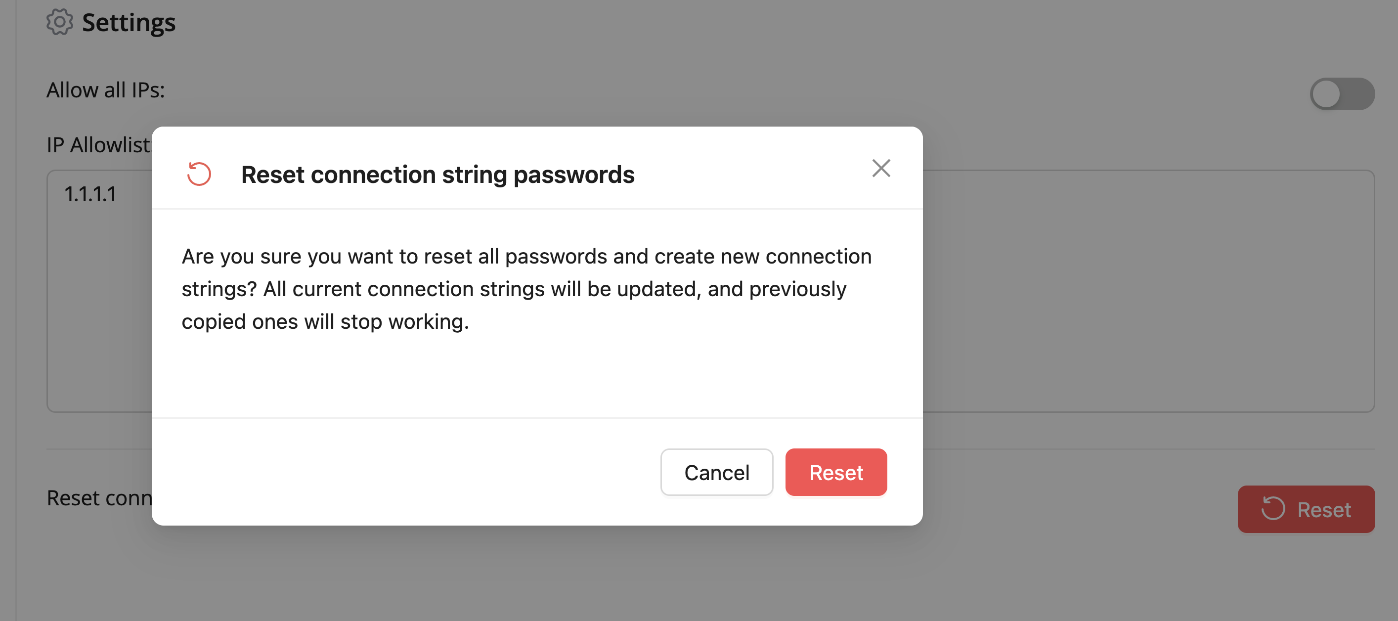This screenshot has width=1398, height=621.
Task: Click the dimmed Reset label behind the dialog
Action: point(1324,510)
